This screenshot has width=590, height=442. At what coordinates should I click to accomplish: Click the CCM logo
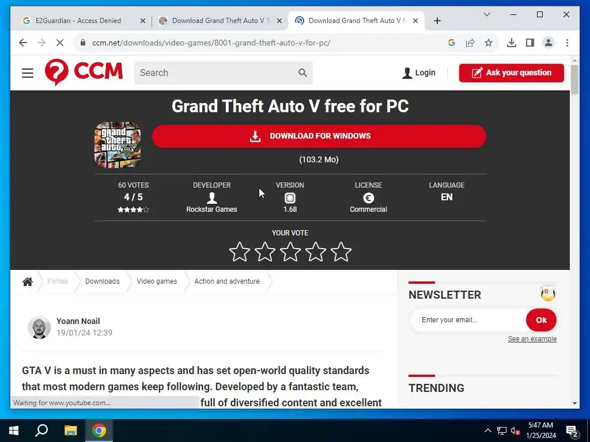[x=84, y=72]
